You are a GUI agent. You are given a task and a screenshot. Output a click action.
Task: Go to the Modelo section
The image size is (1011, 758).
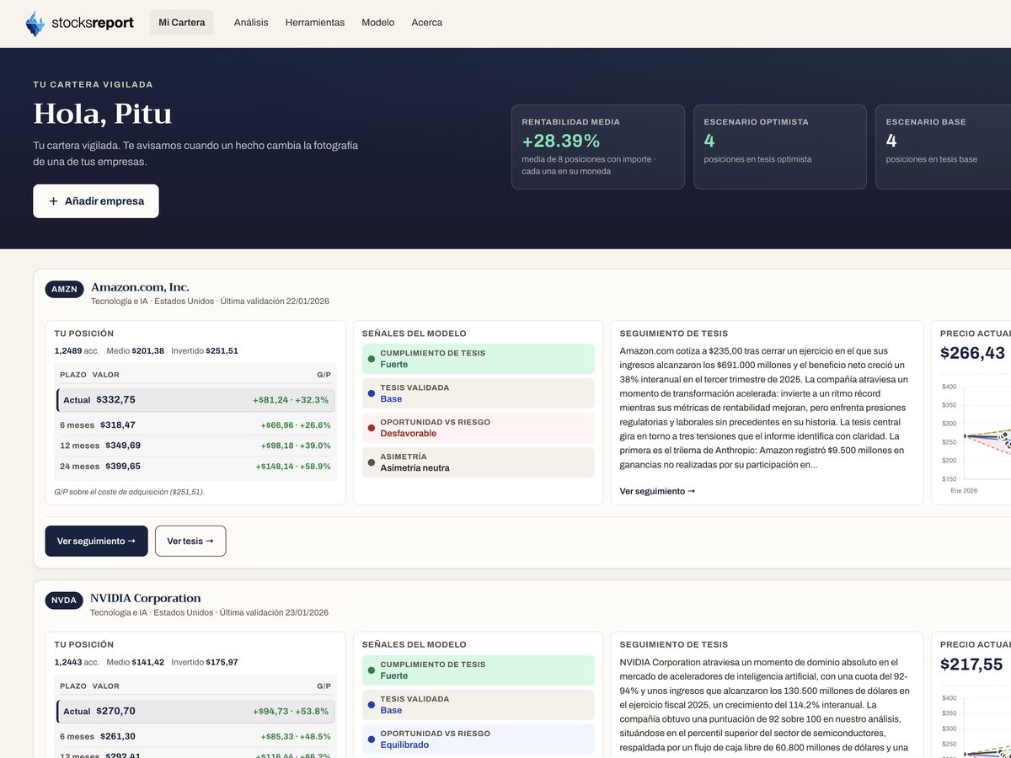click(x=378, y=23)
